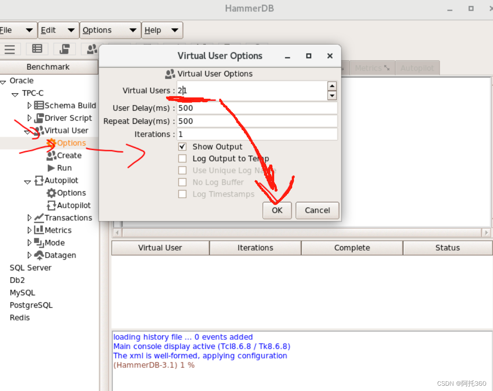Open the Edit menu
The width and height of the screenshot is (493, 391).
pos(58,30)
